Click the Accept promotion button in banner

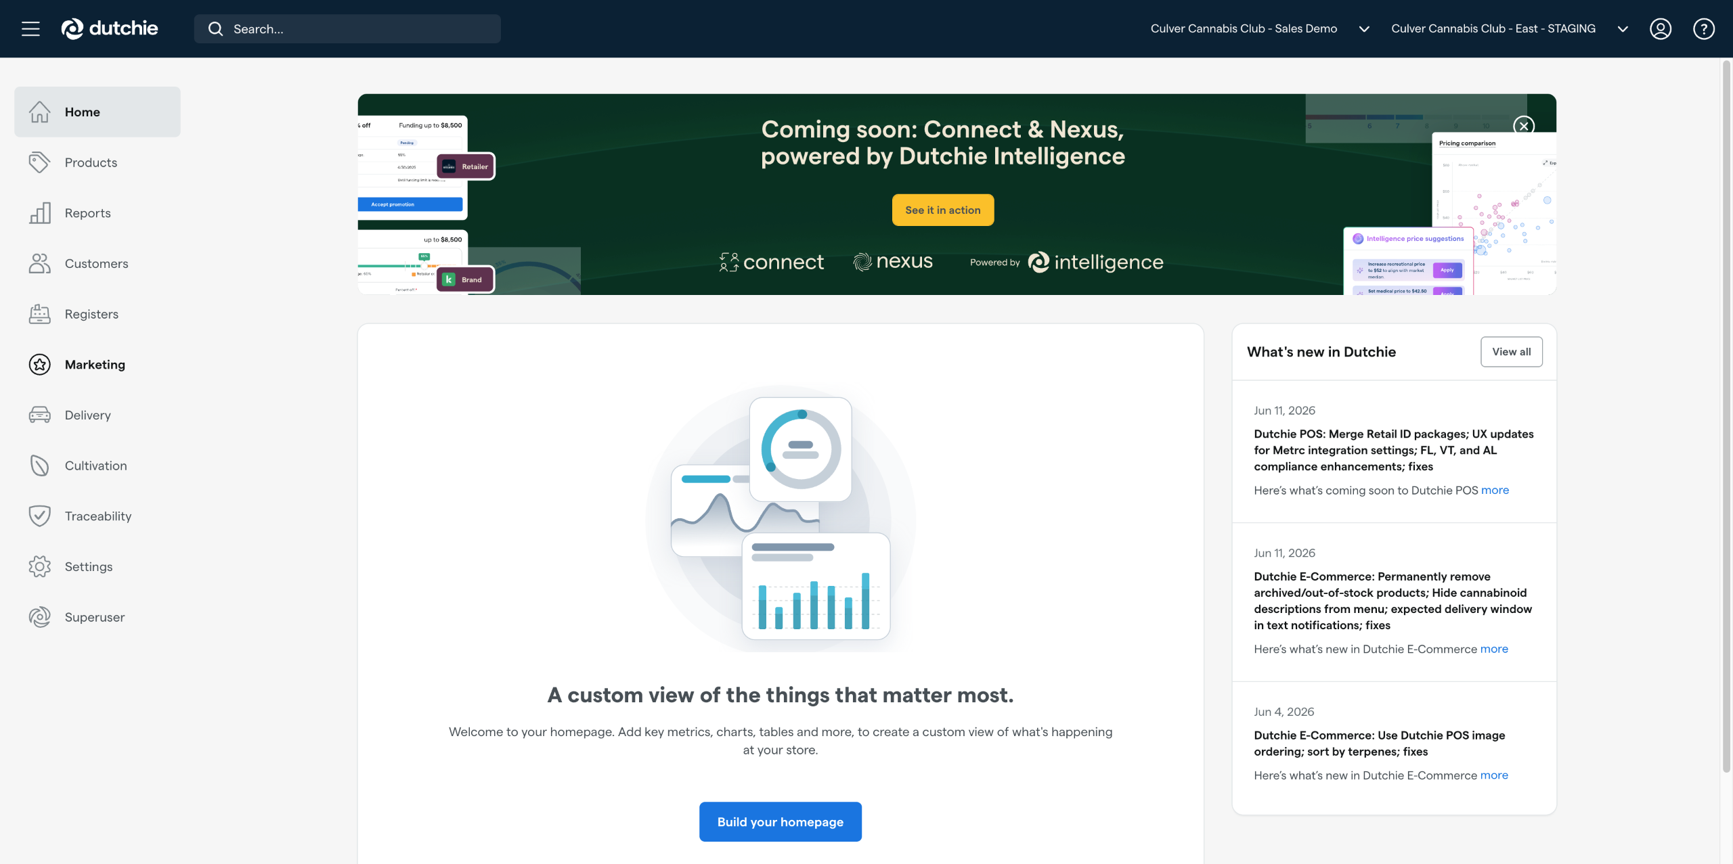click(x=410, y=204)
